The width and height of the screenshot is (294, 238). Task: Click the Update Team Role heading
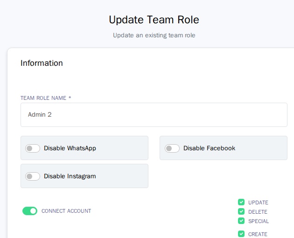pyautogui.click(x=154, y=20)
